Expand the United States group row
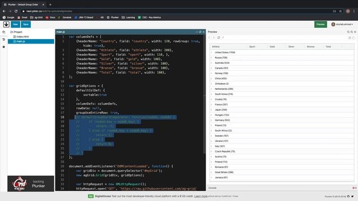Image resolution: width=358 pixels, height=201 pixels. (x=211, y=52)
